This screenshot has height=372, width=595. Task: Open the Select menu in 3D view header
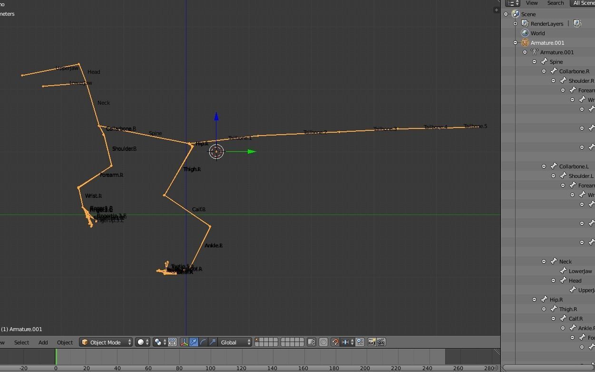click(21, 343)
